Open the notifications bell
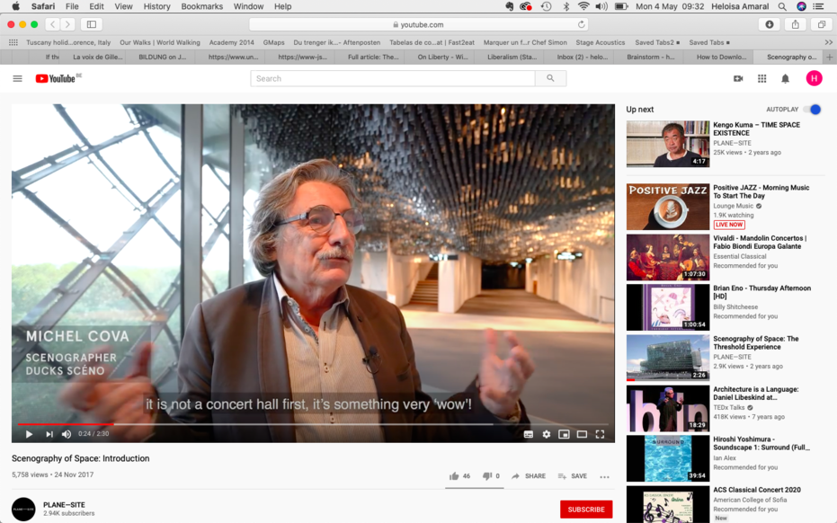The height and width of the screenshot is (523, 837). tap(785, 78)
